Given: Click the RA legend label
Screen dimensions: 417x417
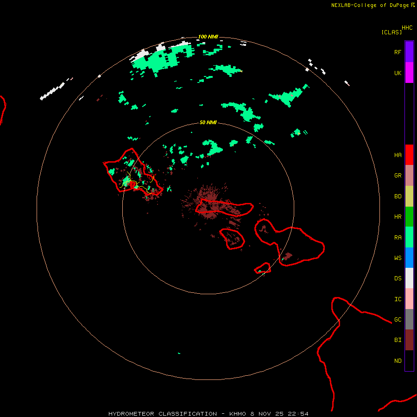Looking at the screenshot, I should [x=398, y=238].
